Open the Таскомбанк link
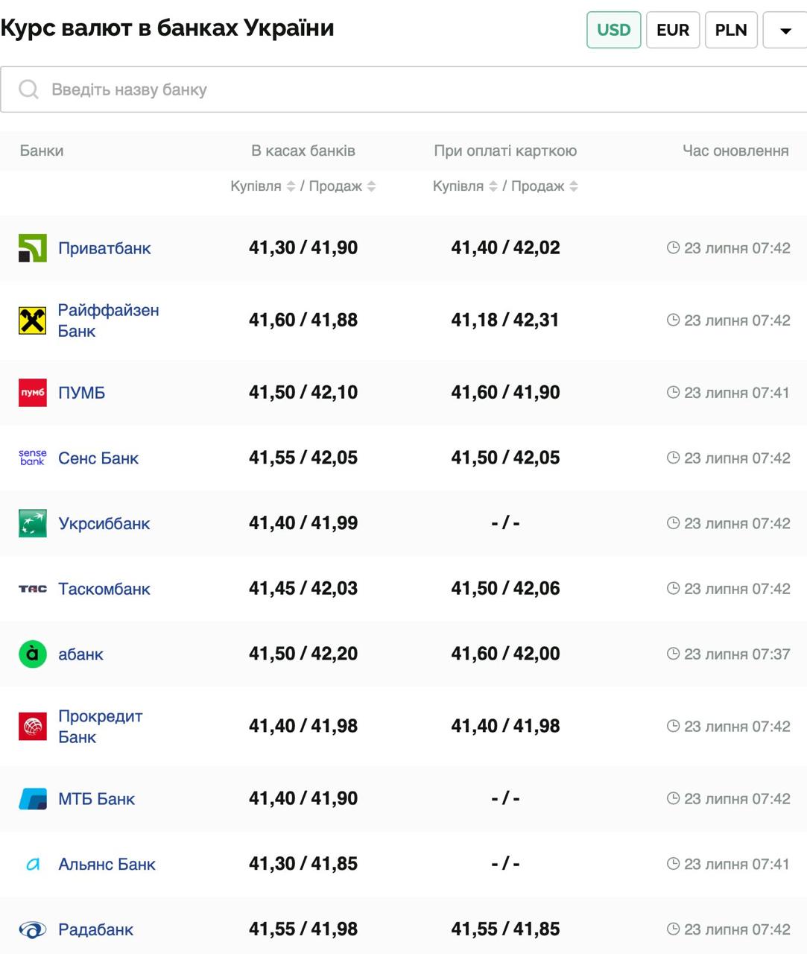807x954 pixels. (104, 589)
